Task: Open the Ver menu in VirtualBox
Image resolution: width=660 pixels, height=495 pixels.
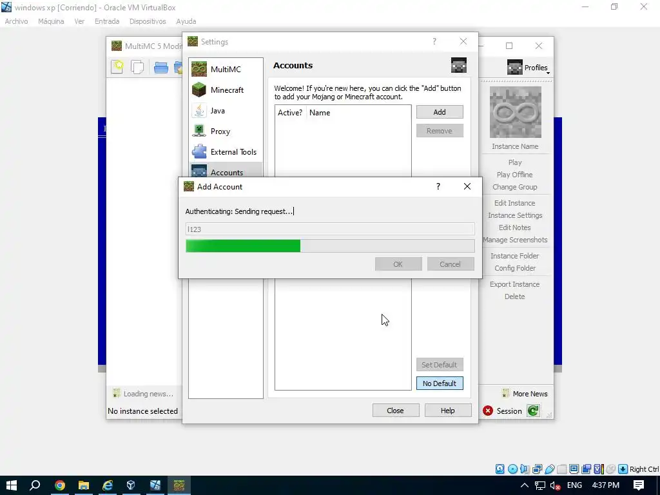Action: pyautogui.click(x=79, y=21)
